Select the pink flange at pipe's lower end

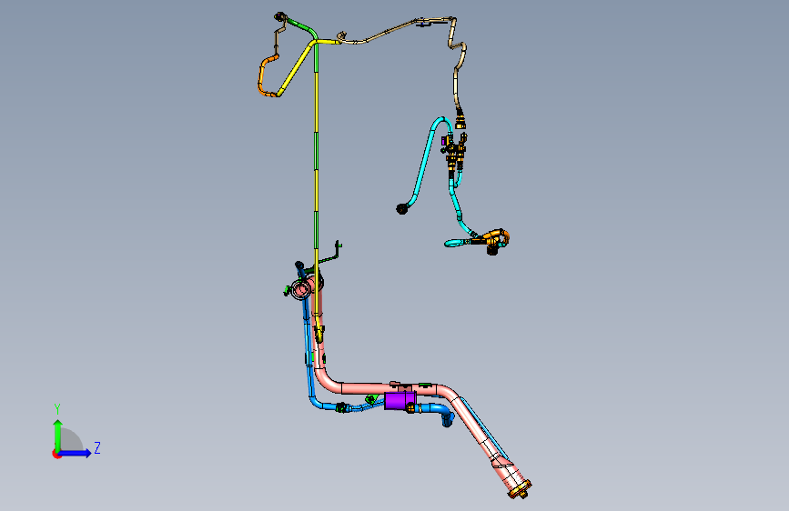pyautogui.click(x=521, y=490)
